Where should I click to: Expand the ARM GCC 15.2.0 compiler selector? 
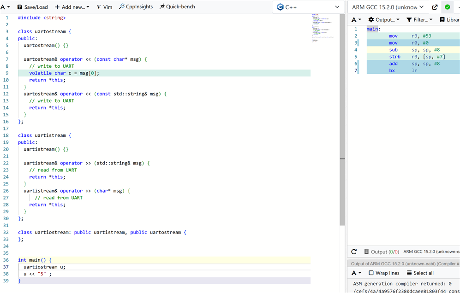388,7
